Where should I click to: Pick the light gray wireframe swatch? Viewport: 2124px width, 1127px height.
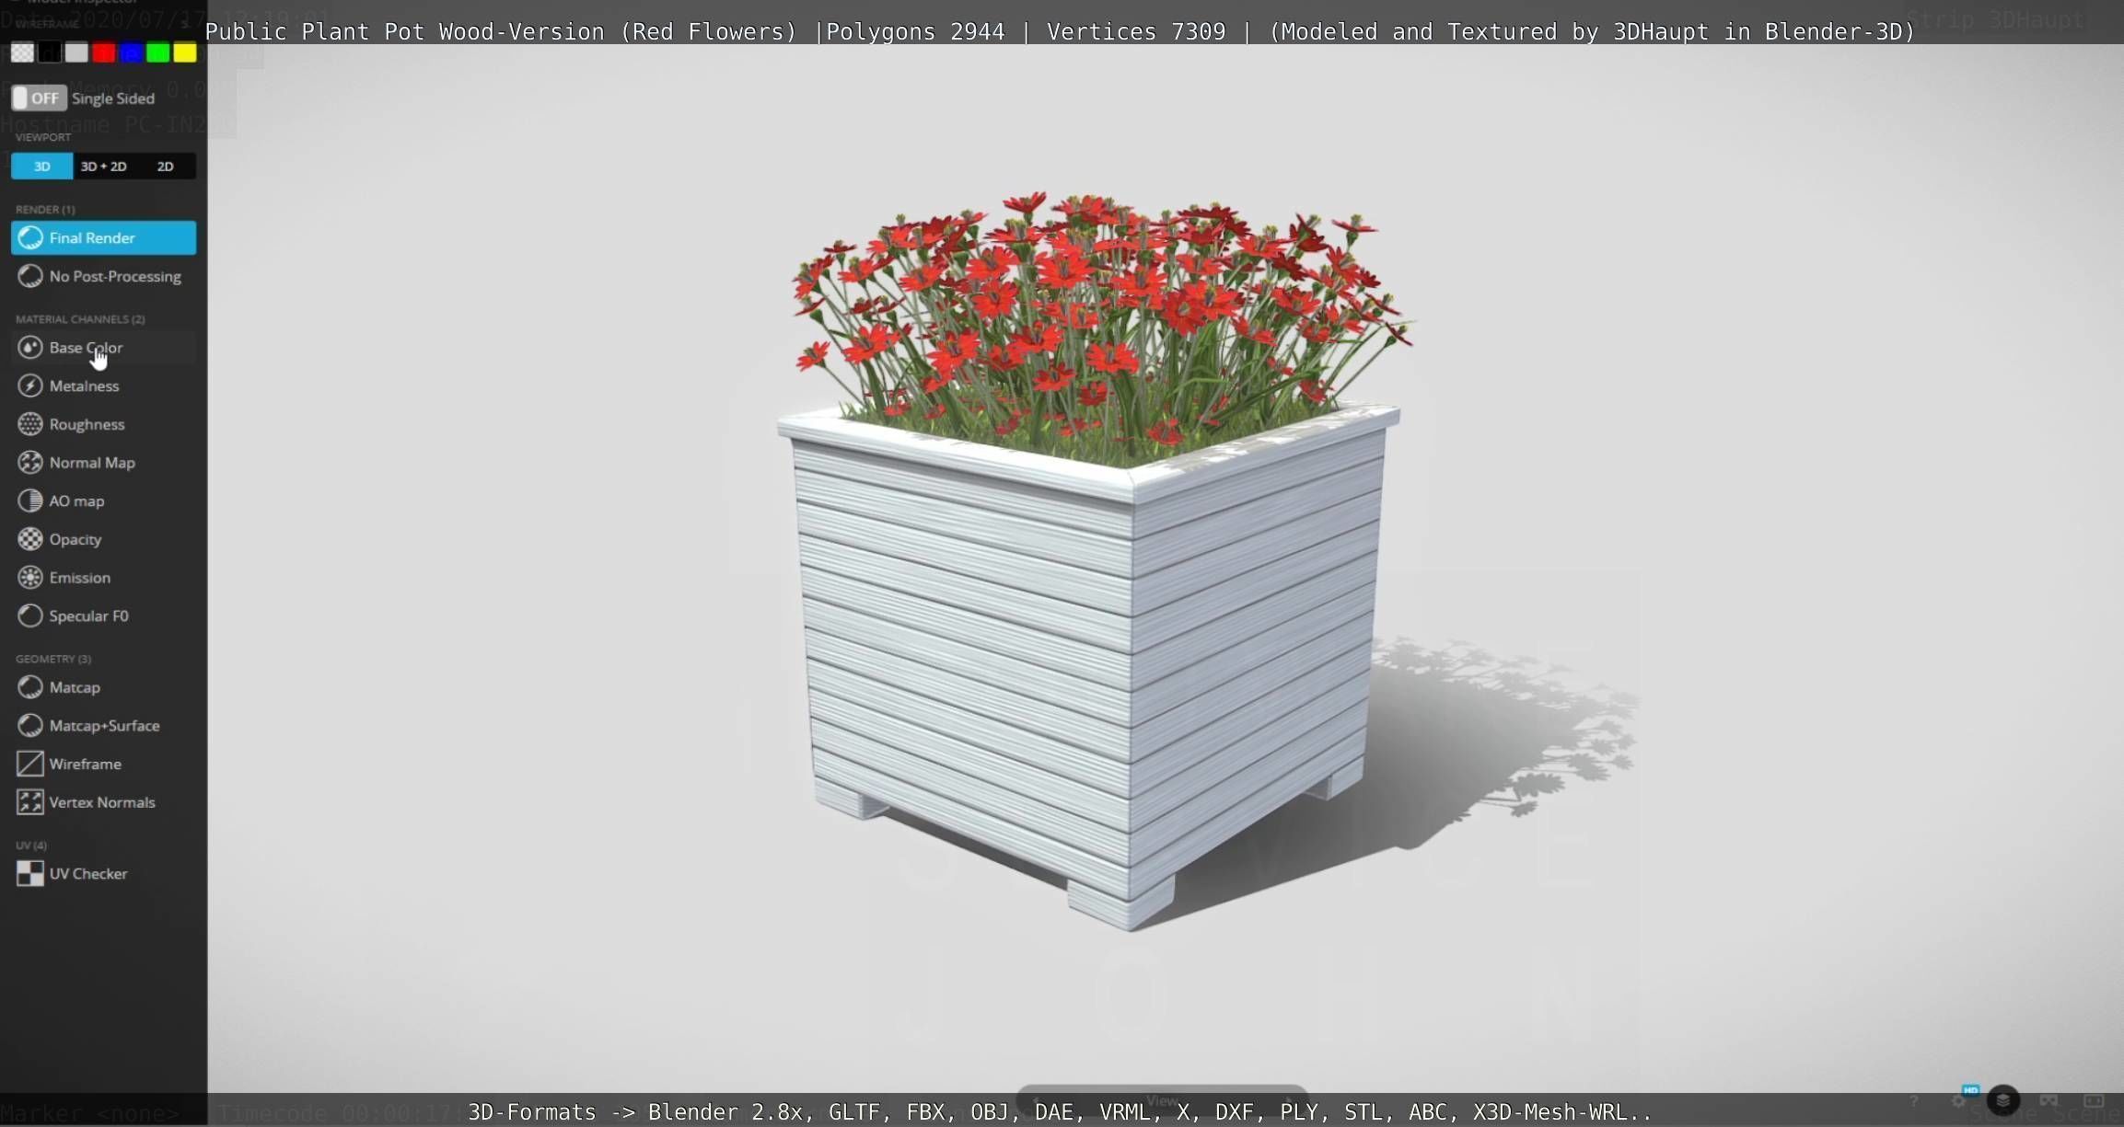pos(76,53)
